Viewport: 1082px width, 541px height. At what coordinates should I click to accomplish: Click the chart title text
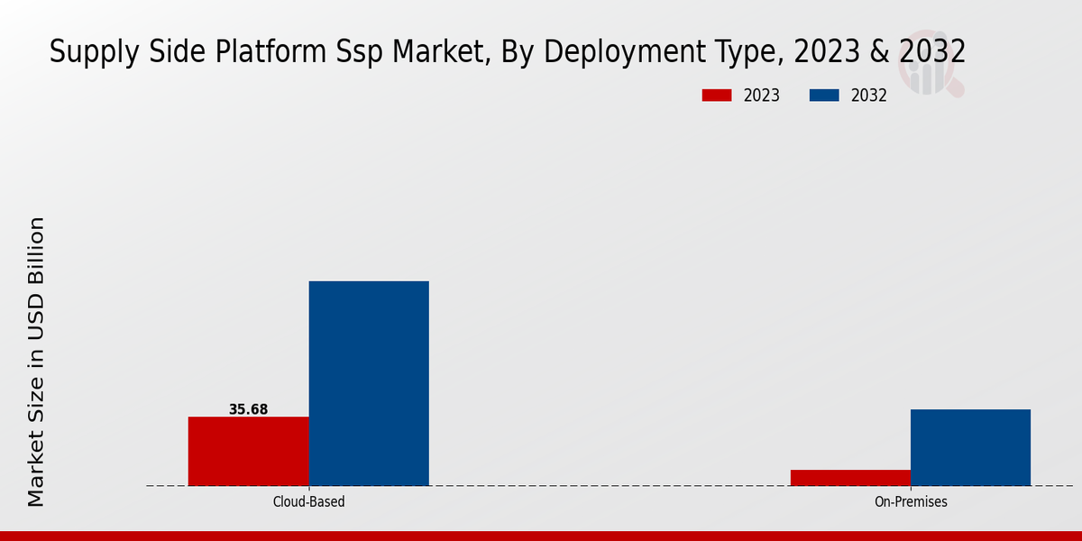pos(507,52)
